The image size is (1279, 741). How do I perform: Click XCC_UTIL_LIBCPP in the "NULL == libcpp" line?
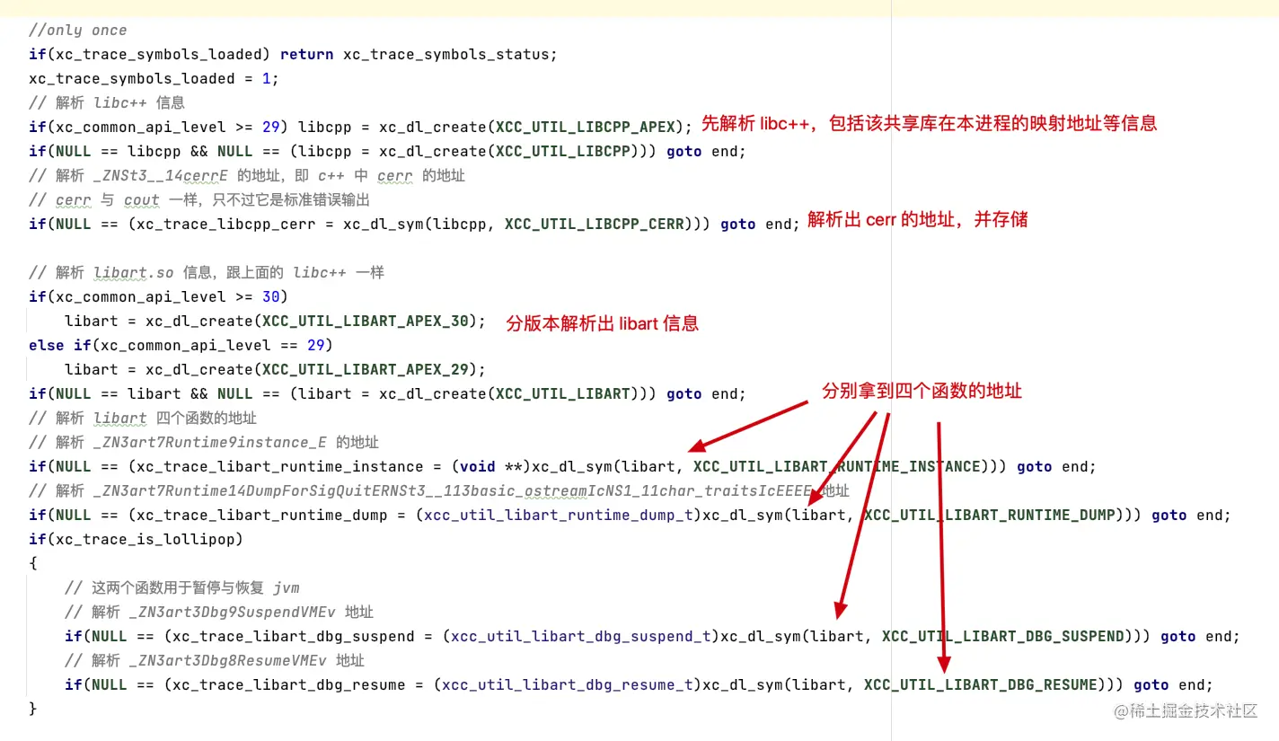[x=562, y=152]
